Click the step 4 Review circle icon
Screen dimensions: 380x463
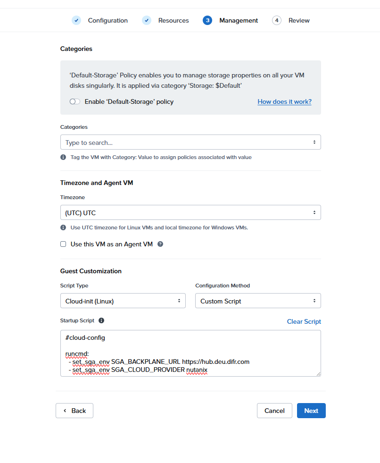point(277,20)
